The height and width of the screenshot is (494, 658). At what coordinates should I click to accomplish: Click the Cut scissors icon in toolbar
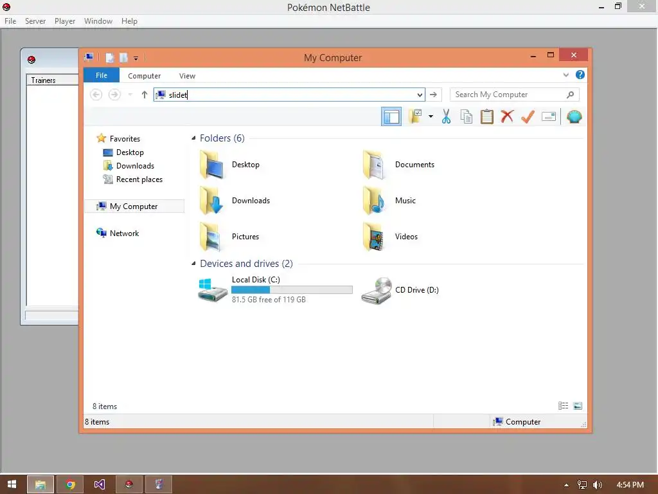446,117
